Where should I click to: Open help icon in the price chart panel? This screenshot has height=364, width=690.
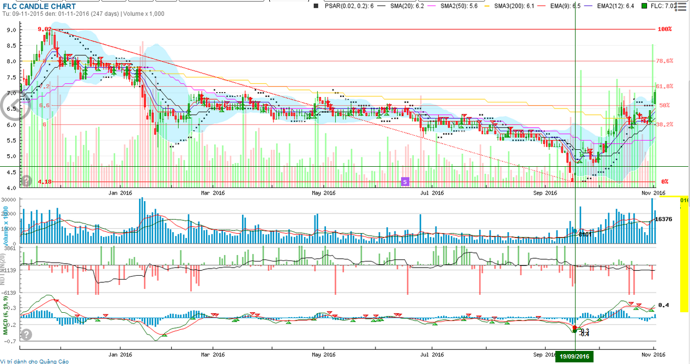(26, 181)
